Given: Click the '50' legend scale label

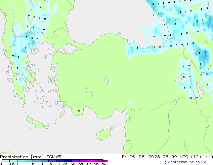Looking at the screenshot, I should click(x=104, y=164).
